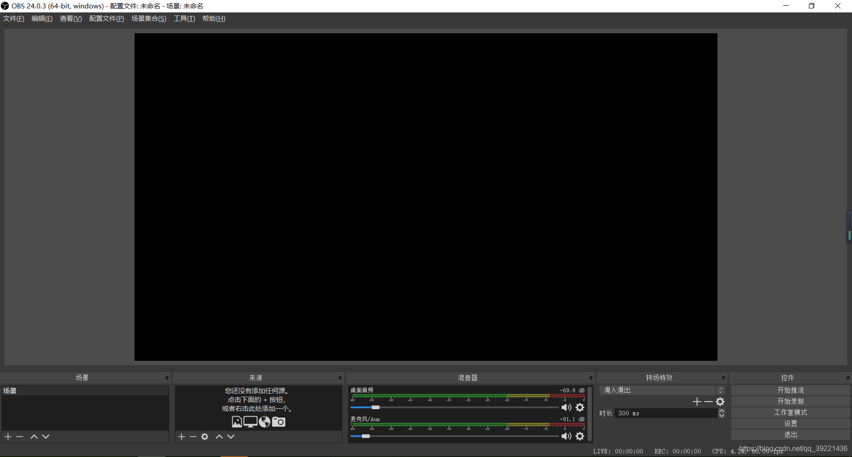Viewport: 852px width, 457px height.
Task: Click the camera source icon in 来源
Action: tap(279, 422)
